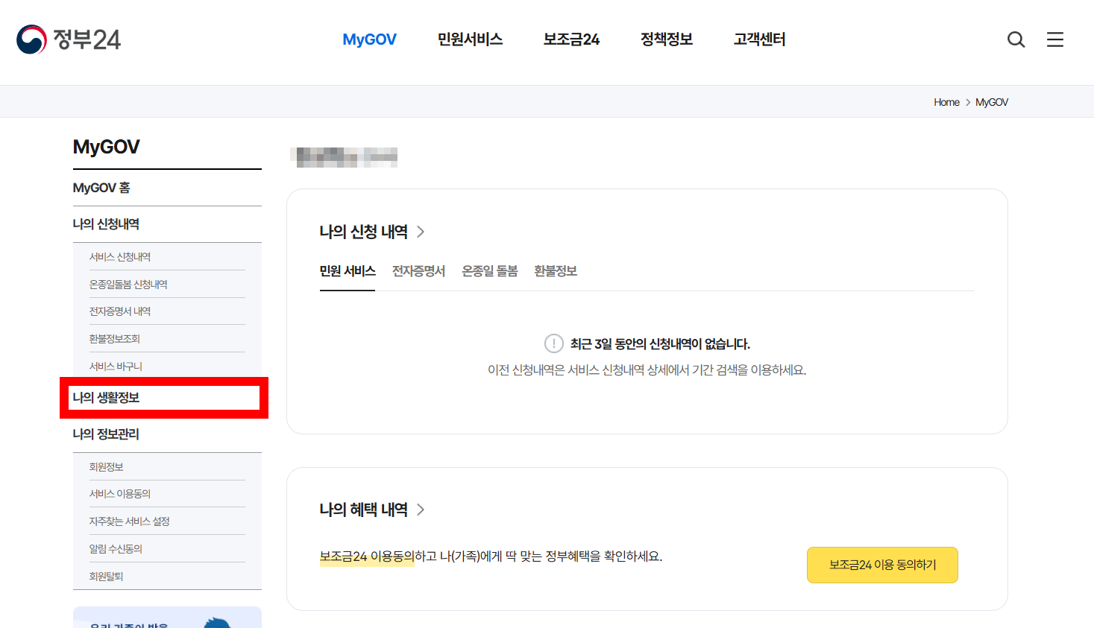Open 서비스 신청내역 in sidebar
Viewport: 1094px width, 628px height.
(120, 257)
